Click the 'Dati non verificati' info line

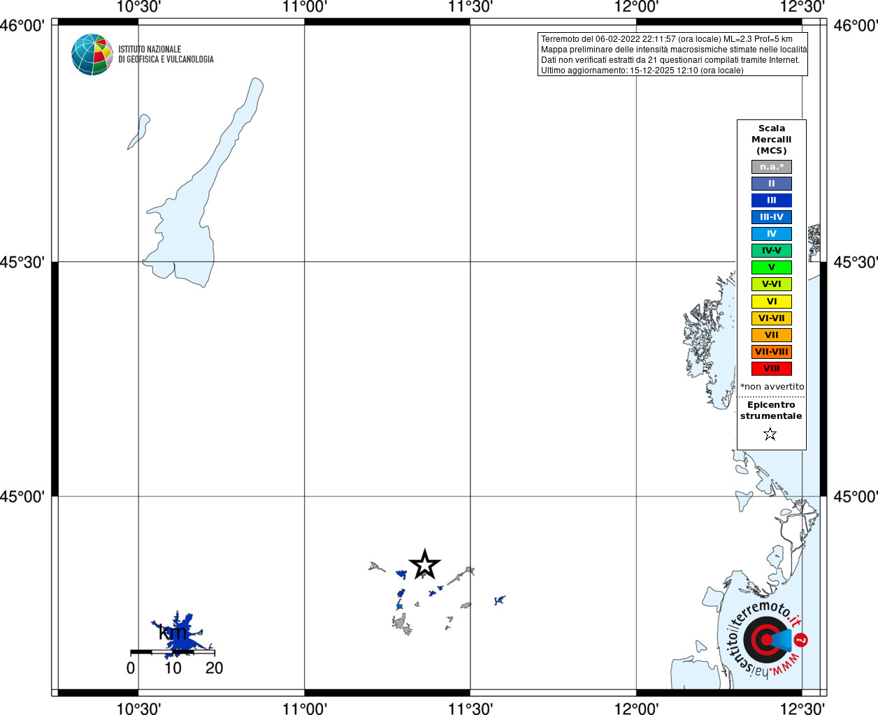(x=670, y=60)
